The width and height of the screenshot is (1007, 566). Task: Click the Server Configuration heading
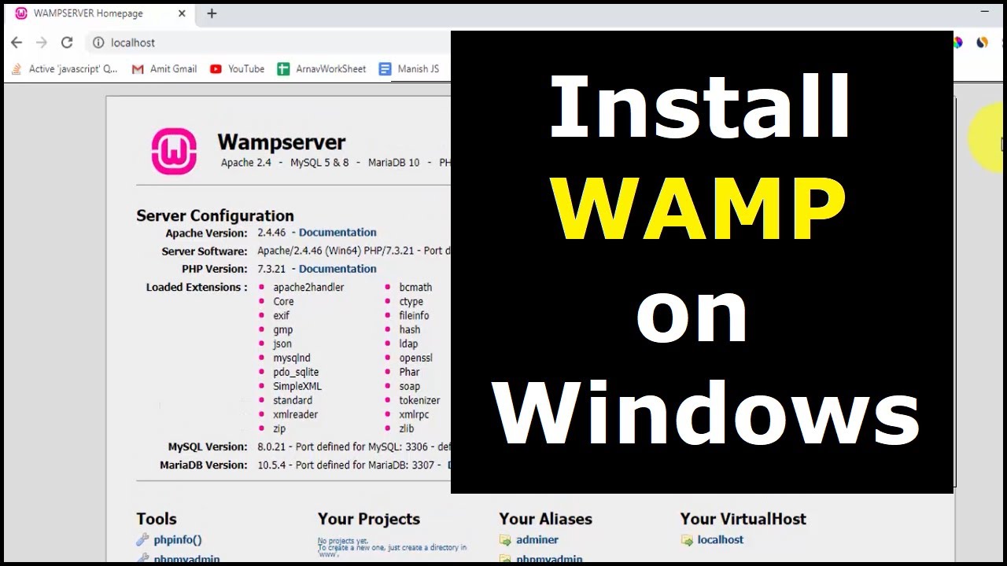[x=215, y=215]
